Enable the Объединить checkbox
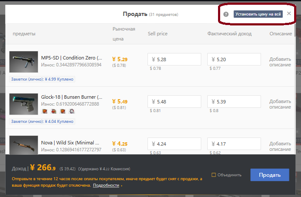Screen dimensions: 301x197 (214, 175)
